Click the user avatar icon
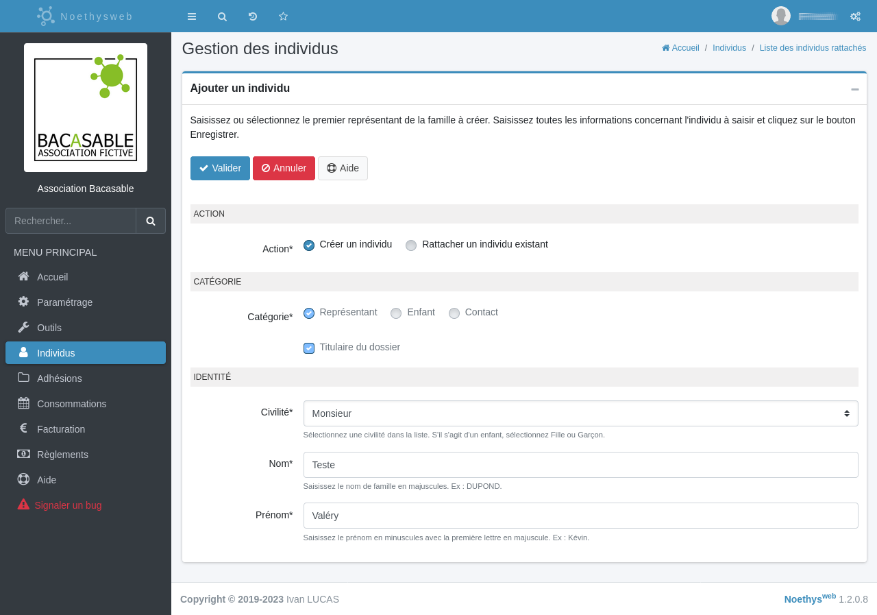 pos(780,16)
